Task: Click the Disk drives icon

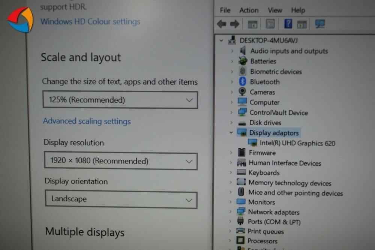Action: pyautogui.click(x=242, y=123)
